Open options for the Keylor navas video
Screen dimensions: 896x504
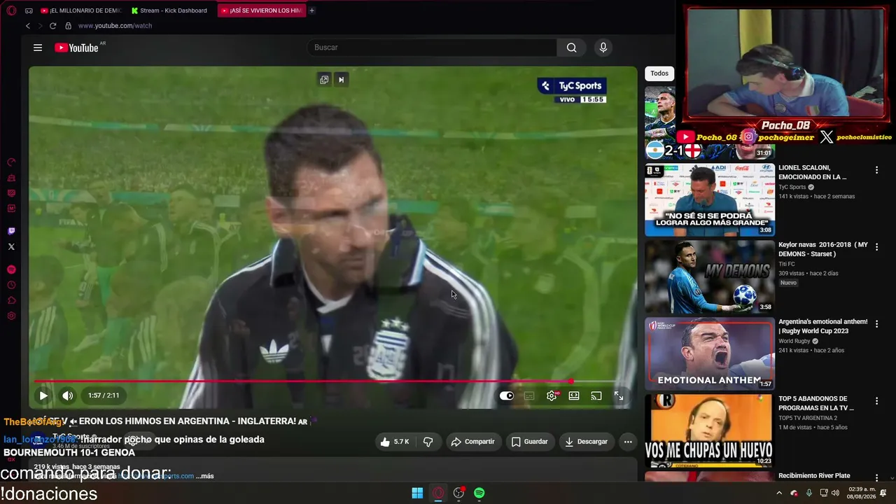click(x=876, y=247)
